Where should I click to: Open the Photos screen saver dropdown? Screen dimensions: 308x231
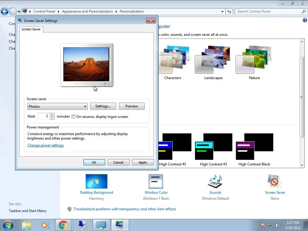[57, 106]
